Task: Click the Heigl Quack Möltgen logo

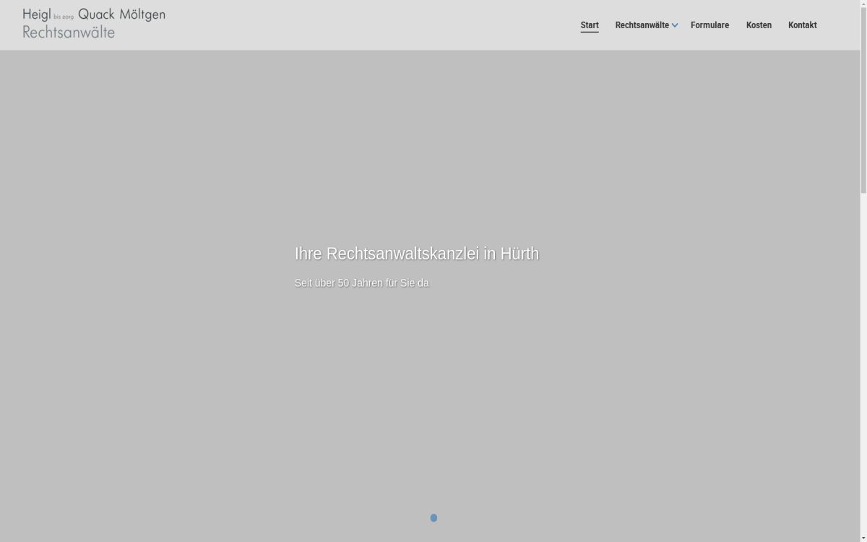Action: click(93, 22)
